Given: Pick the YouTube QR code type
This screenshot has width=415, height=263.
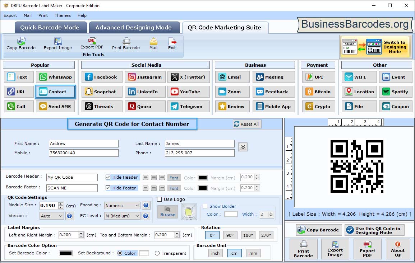Looking at the screenshot, I should [188, 92].
